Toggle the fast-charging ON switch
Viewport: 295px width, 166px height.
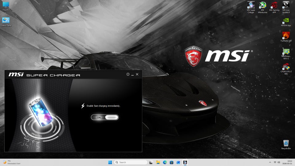pos(105,117)
